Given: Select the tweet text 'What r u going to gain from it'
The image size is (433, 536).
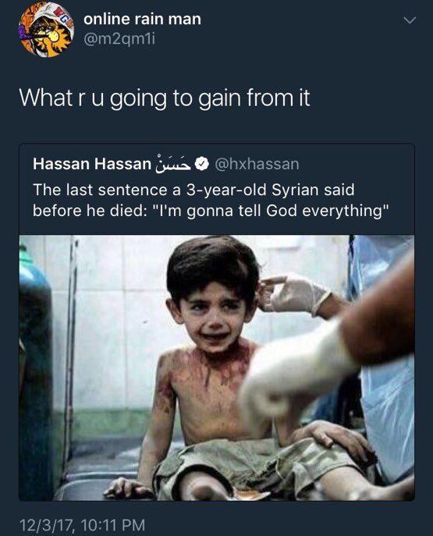Looking at the screenshot, I should (165, 98).
